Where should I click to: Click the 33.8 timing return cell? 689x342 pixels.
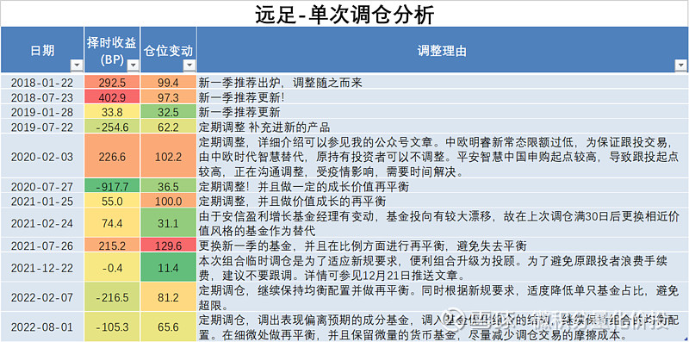(x=112, y=112)
